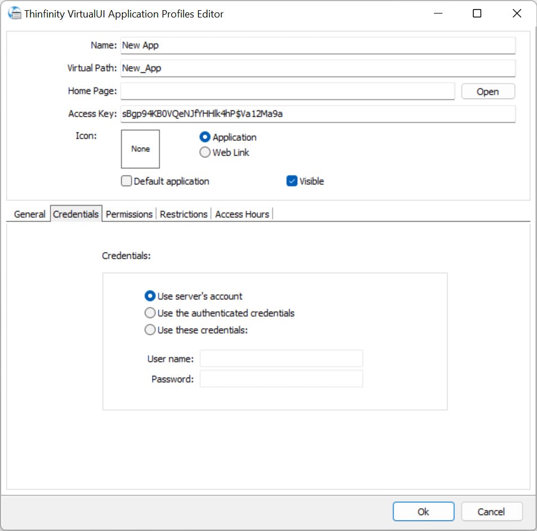The height and width of the screenshot is (531, 537).
Task: Select the Web Link radio option
Action: click(205, 152)
